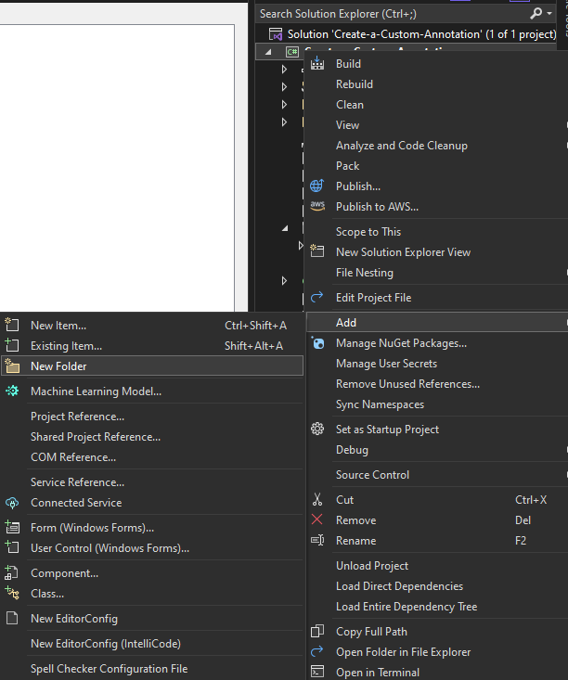The height and width of the screenshot is (680, 568).
Task: Click the Publish globe icon
Action: coord(316,186)
